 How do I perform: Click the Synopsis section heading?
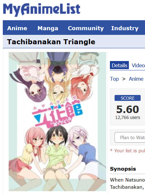[123, 169]
